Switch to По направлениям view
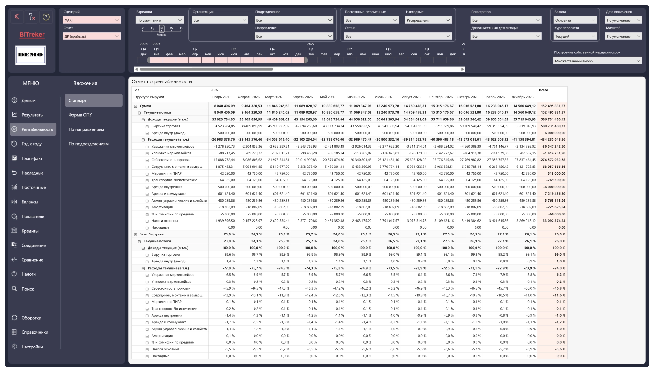 [x=86, y=129]
